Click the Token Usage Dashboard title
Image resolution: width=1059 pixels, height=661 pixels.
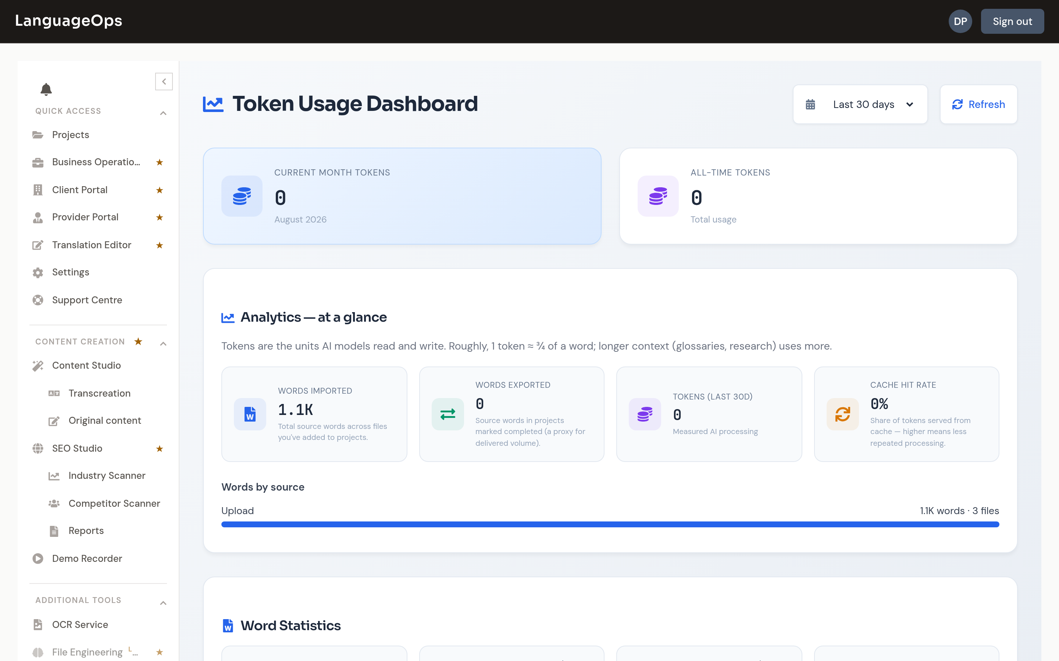(355, 104)
